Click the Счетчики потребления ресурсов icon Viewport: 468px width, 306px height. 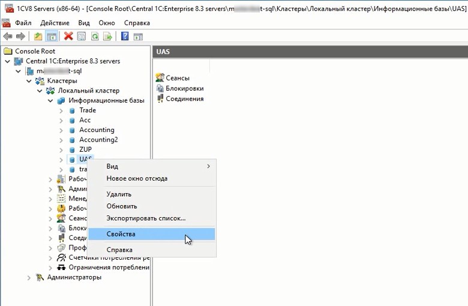pos(61,257)
